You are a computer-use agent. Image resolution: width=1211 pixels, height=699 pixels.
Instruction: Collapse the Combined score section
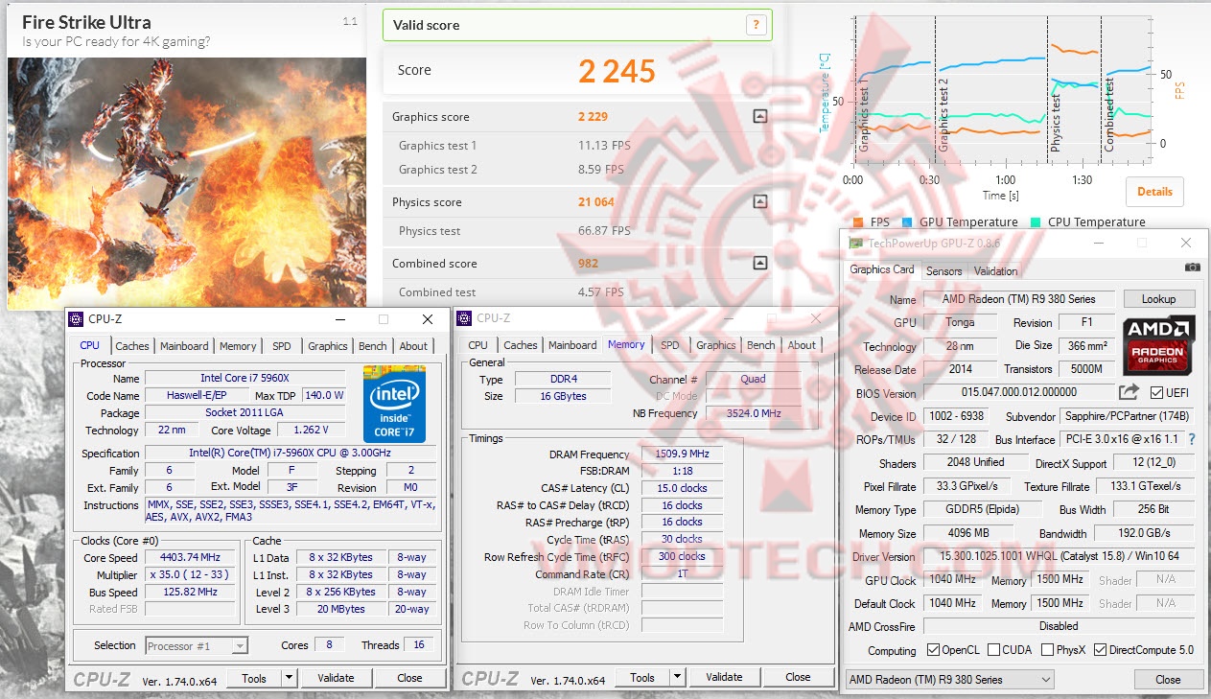(x=759, y=263)
